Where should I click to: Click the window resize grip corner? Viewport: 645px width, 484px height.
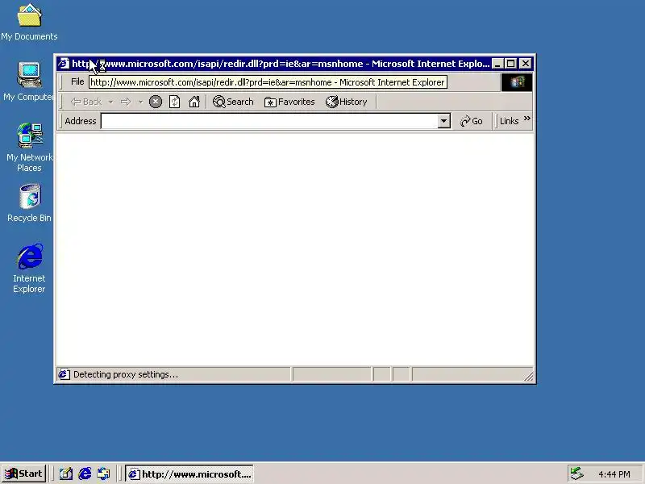tap(529, 376)
